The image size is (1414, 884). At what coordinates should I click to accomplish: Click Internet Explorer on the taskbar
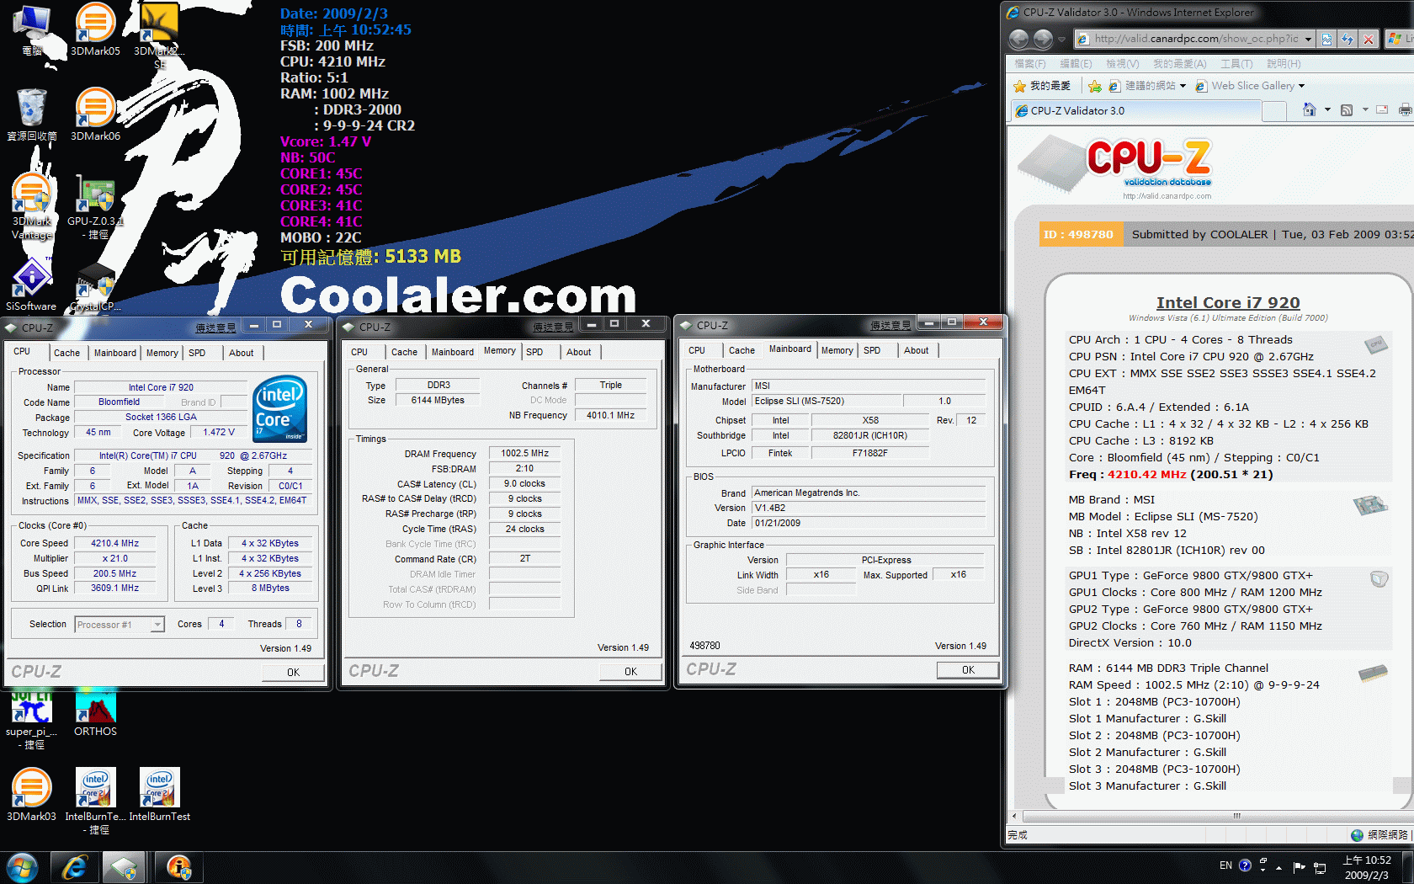click(74, 867)
